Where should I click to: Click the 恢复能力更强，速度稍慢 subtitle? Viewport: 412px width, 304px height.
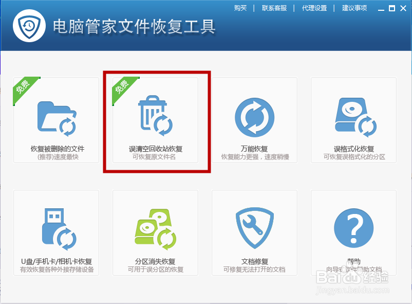point(255,157)
